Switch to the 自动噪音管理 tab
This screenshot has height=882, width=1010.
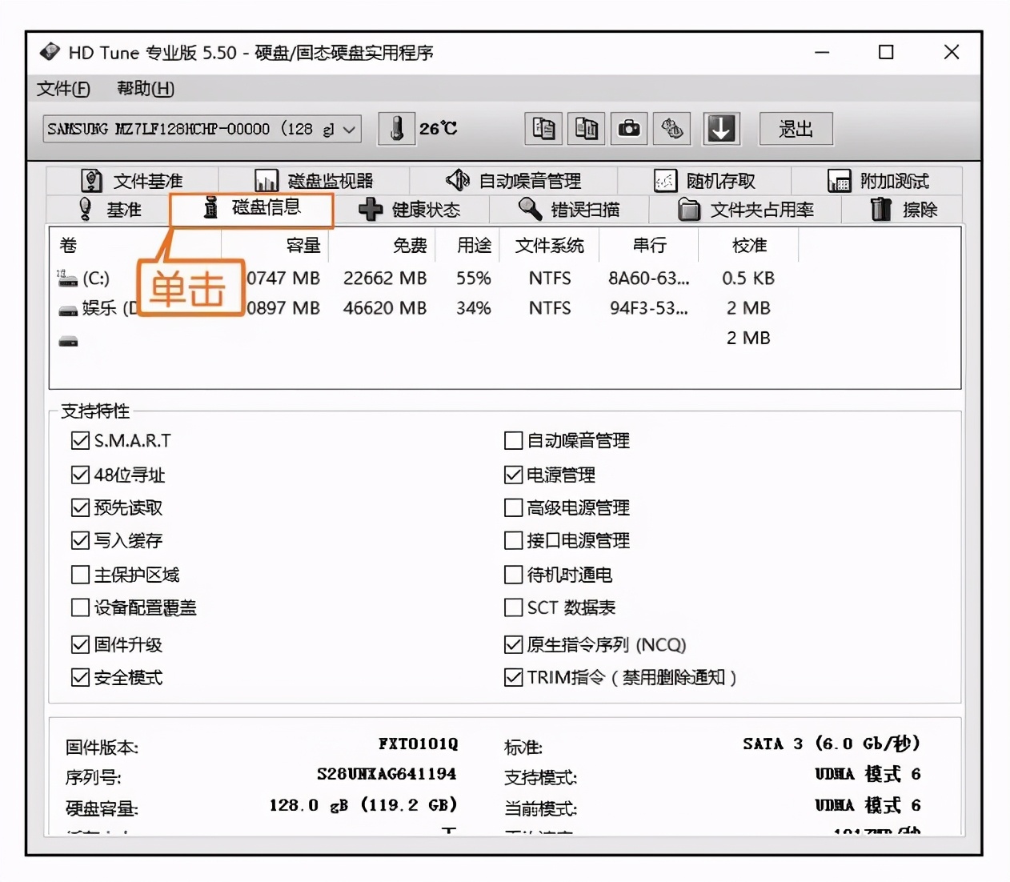(x=513, y=181)
